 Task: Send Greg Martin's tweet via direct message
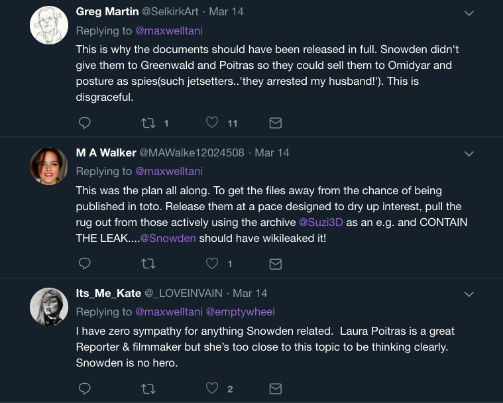[276, 123]
